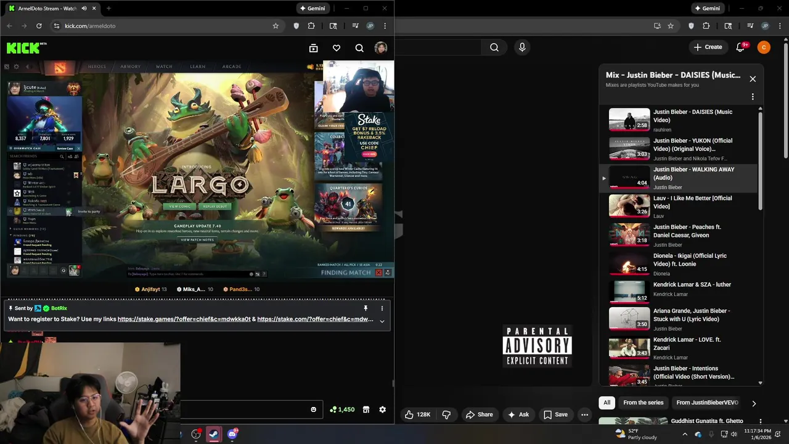Dislike the YouTube video

pyautogui.click(x=447, y=414)
